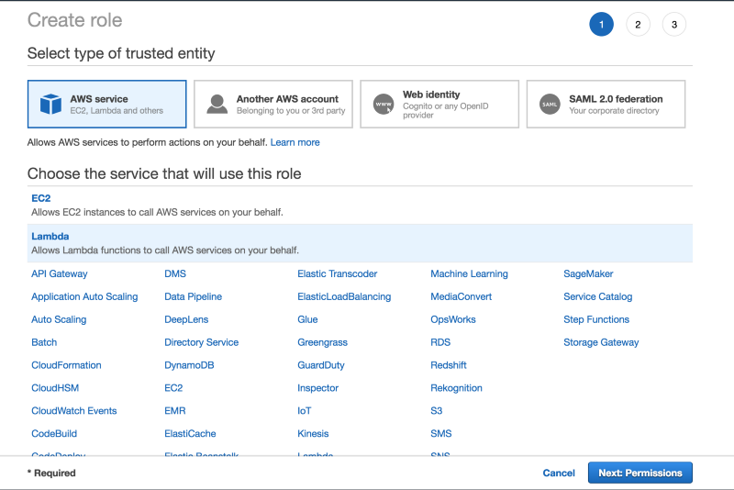Viewport: 734px width, 490px height.
Task: Choose GuardDuty service
Action: [x=321, y=365]
